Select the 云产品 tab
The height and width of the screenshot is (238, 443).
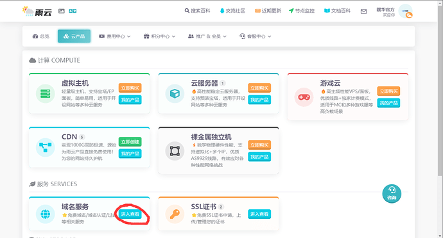(x=74, y=36)
